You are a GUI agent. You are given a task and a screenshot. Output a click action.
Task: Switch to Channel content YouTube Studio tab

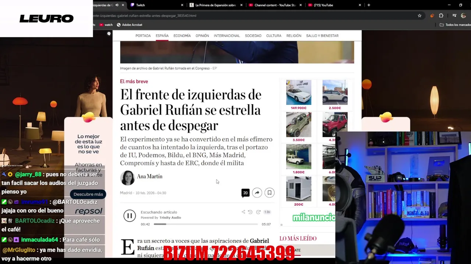(275, 5)
